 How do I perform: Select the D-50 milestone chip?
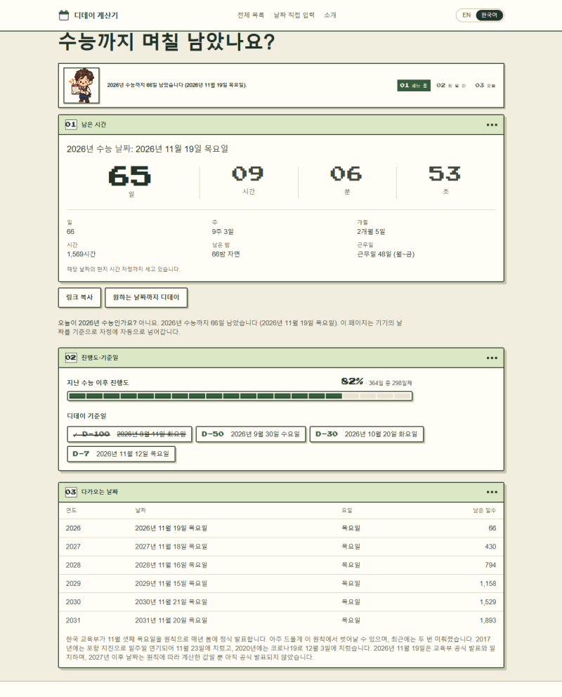(x=251, y=434)
